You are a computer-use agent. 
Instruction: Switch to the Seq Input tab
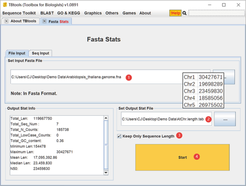point(40,53)
